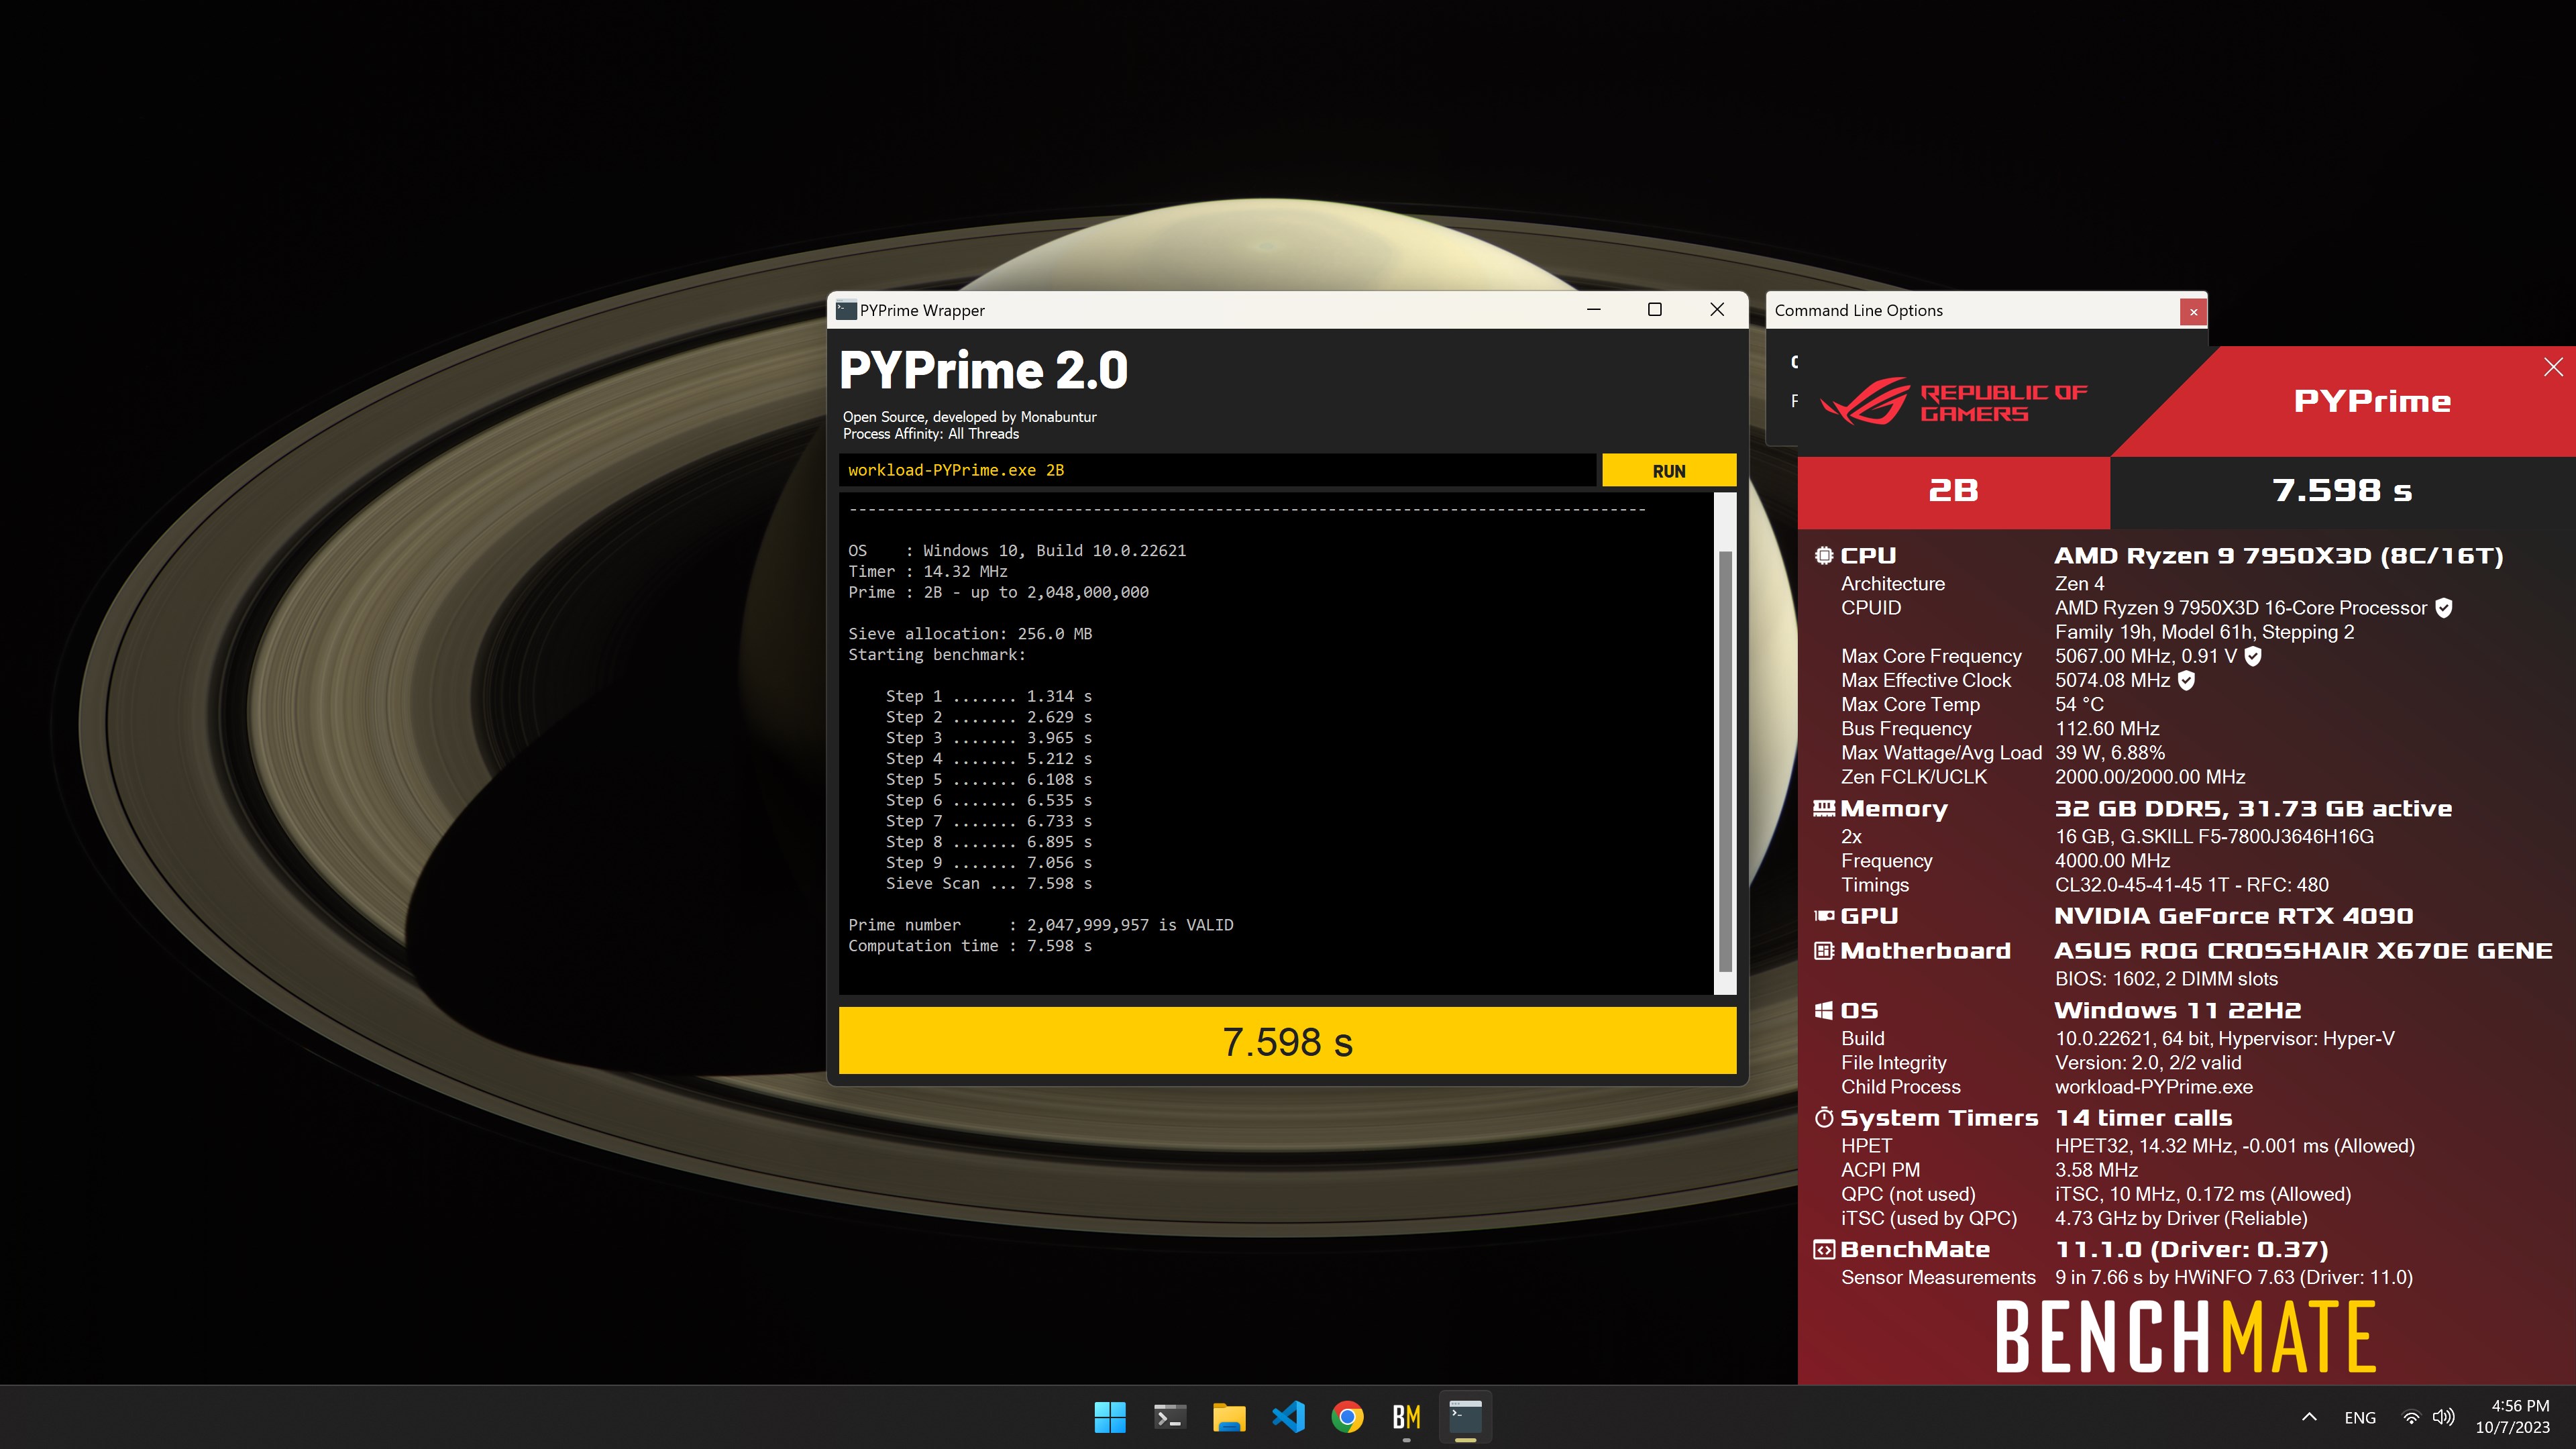This screenshot has height=1449, width=2576.
Task: Click the 'Timer : 14.32 MHz' line
Action: click(x=928, y=571)
